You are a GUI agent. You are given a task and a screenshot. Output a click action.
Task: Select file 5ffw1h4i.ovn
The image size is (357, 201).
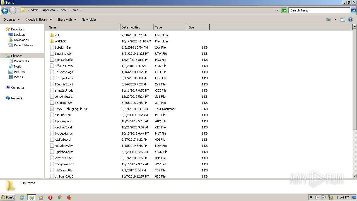[x=64, y=66]
